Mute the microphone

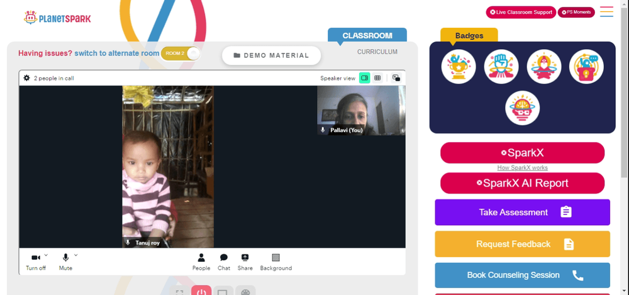pos(66,262)
